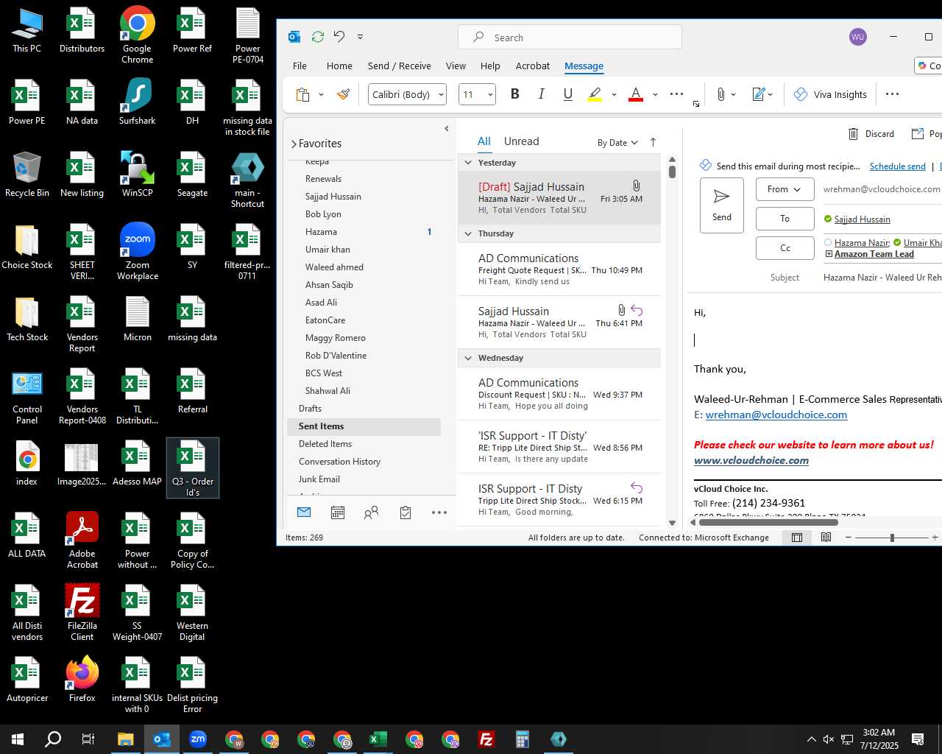Discard the draft message
Viewport: 942px width, 754px height.
click(871, 134)
